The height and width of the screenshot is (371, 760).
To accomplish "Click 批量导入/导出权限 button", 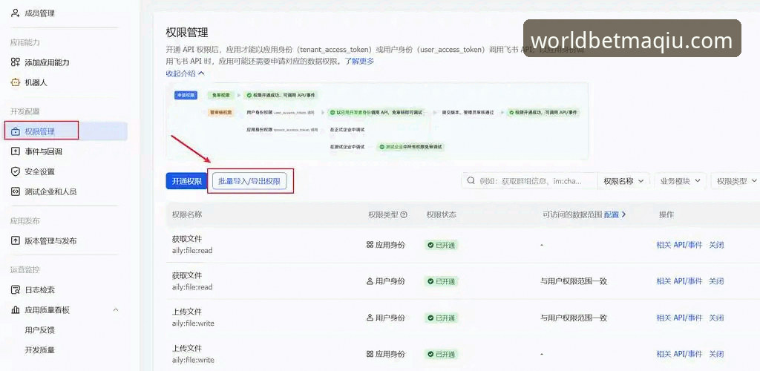I will tap(249, 181).
